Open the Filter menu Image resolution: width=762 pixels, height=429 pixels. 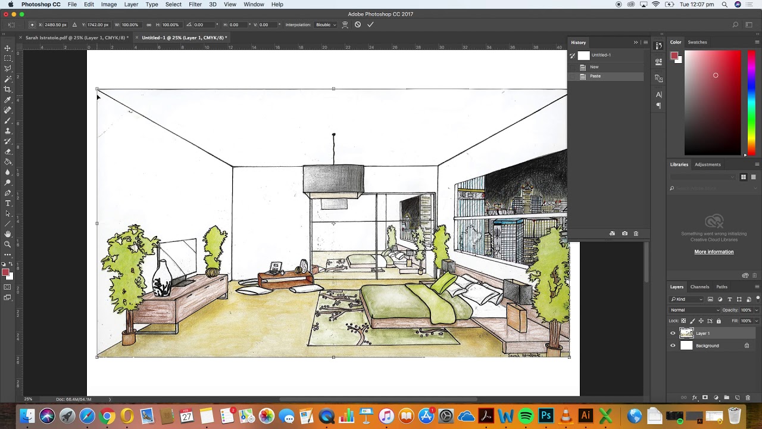(195, 4)
